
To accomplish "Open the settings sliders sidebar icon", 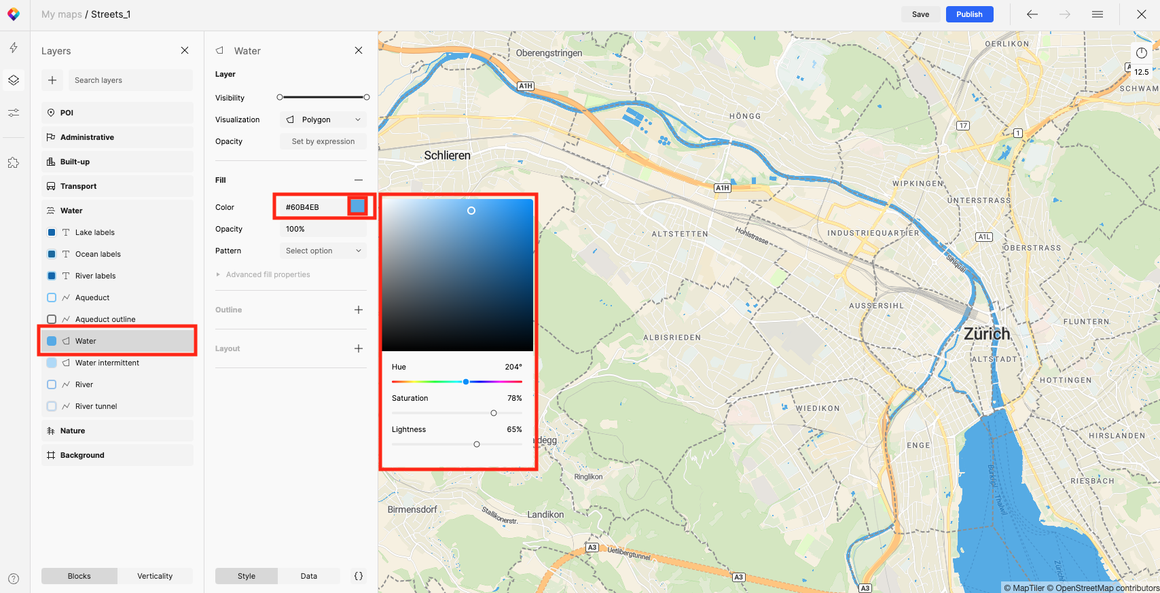I will tap(14, 113).
